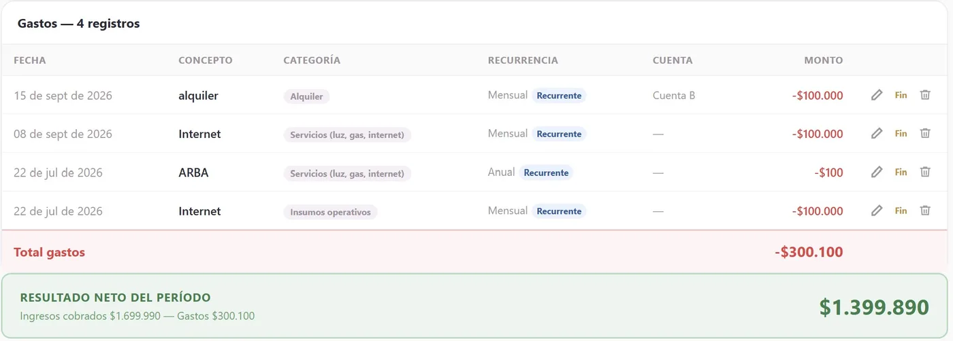Trash the ARBA expense
This screenshot has width=953, height=341.
(x=925, y=173)
